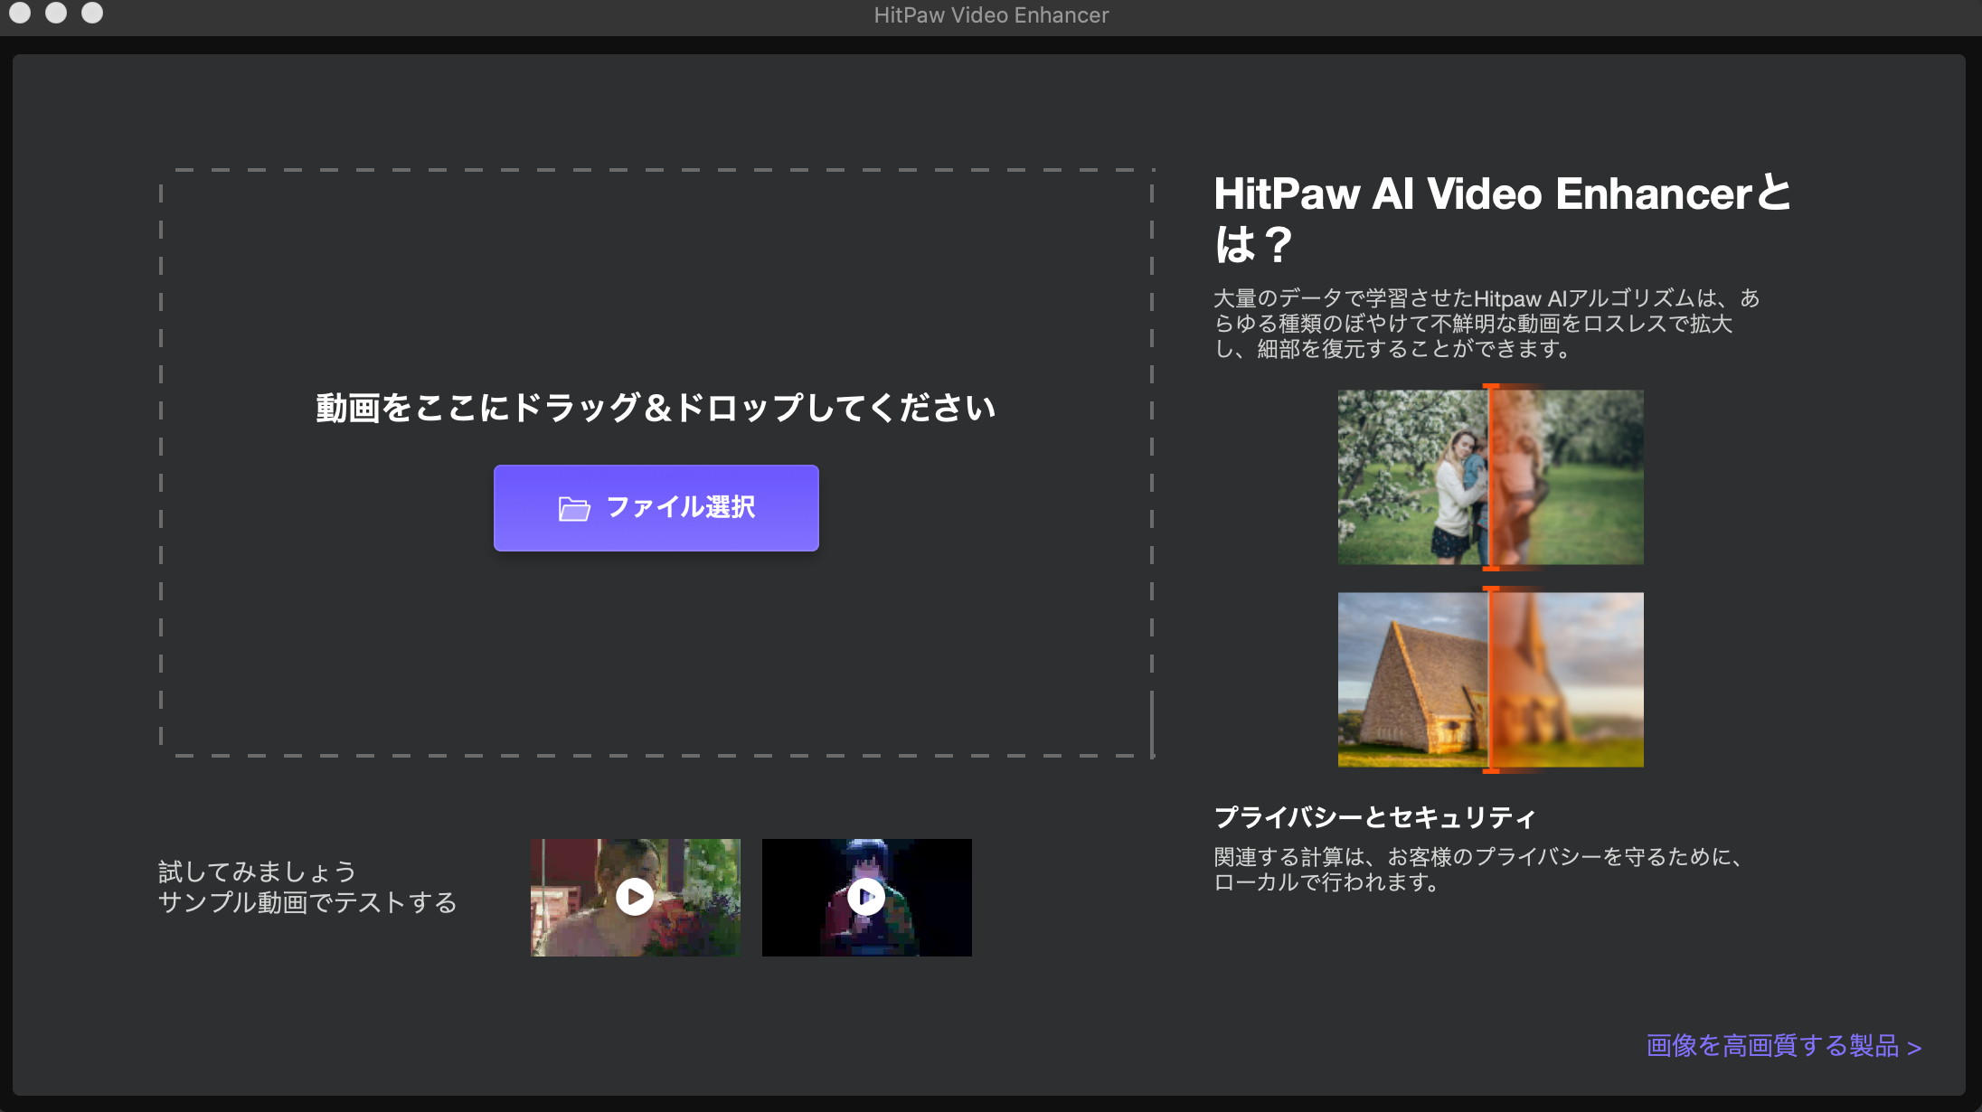Click the drag-and-drop text 動画をここにドラッグ&ドロップしてください

[x=656, y=408]
